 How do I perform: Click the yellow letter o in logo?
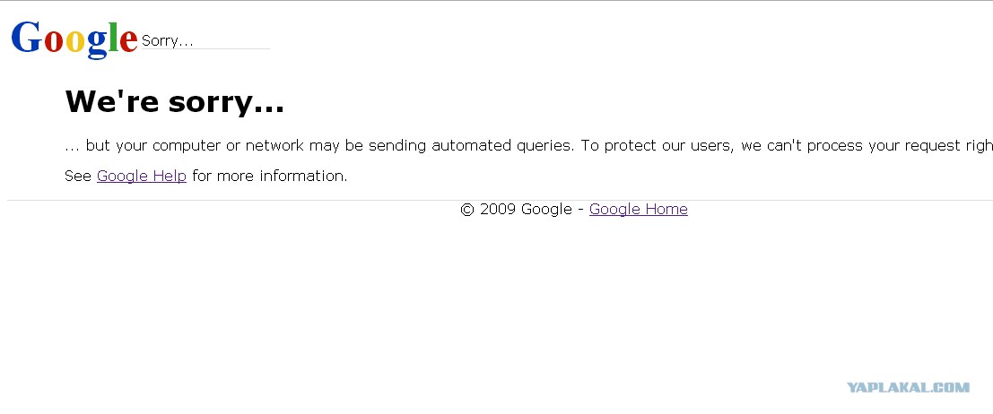tap(75, 41)
